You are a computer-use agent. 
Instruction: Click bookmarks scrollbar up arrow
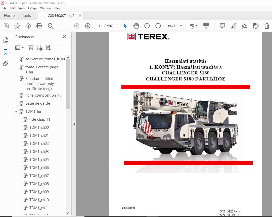click(68, 57)
